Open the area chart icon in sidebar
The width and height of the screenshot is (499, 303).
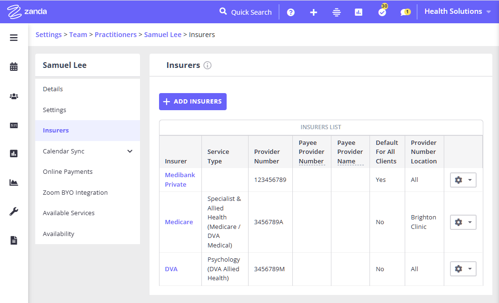(x=14, y=182)
